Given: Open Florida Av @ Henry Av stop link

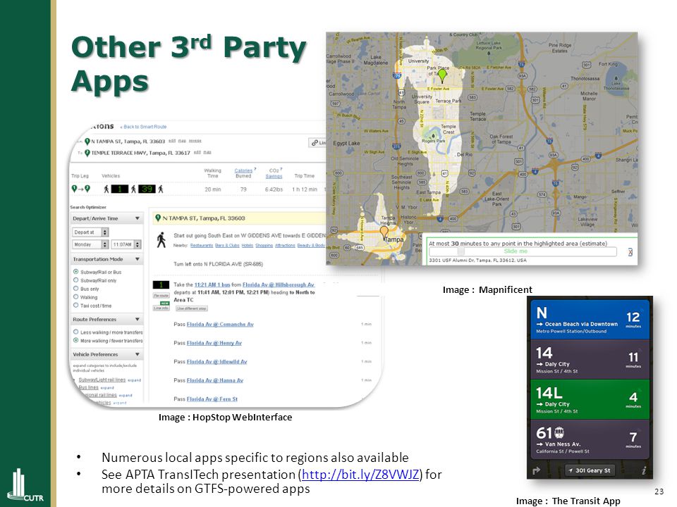Looking at the screenshot, I should [x=214, y=343].
